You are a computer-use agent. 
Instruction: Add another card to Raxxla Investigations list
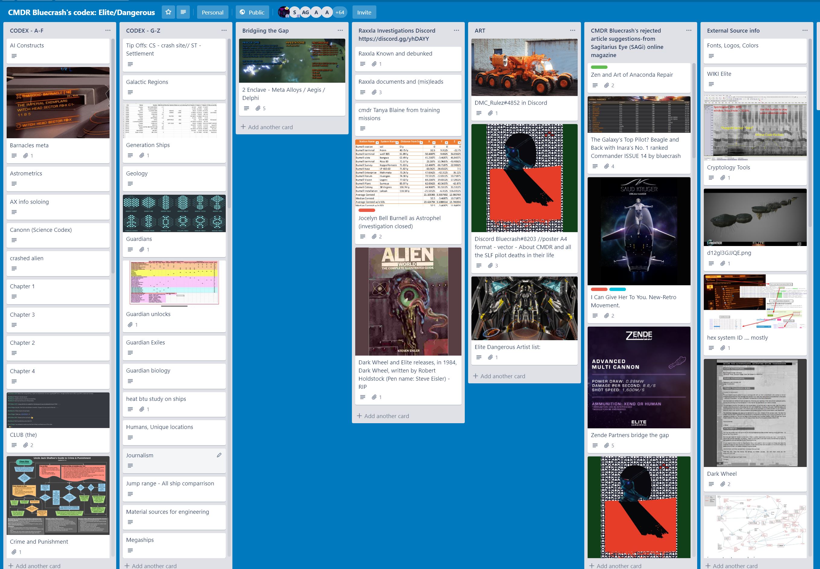[383, 416]
